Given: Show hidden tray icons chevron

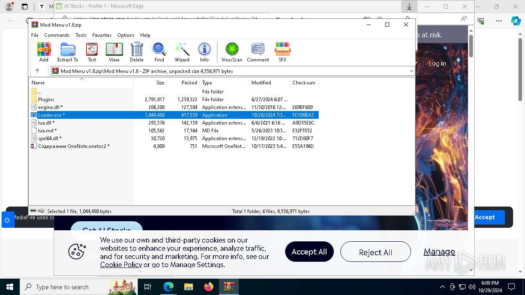Looking at the screenshot, I should pos(442,287).
